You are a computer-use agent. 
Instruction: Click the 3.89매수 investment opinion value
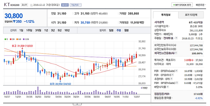click(189, 60)
